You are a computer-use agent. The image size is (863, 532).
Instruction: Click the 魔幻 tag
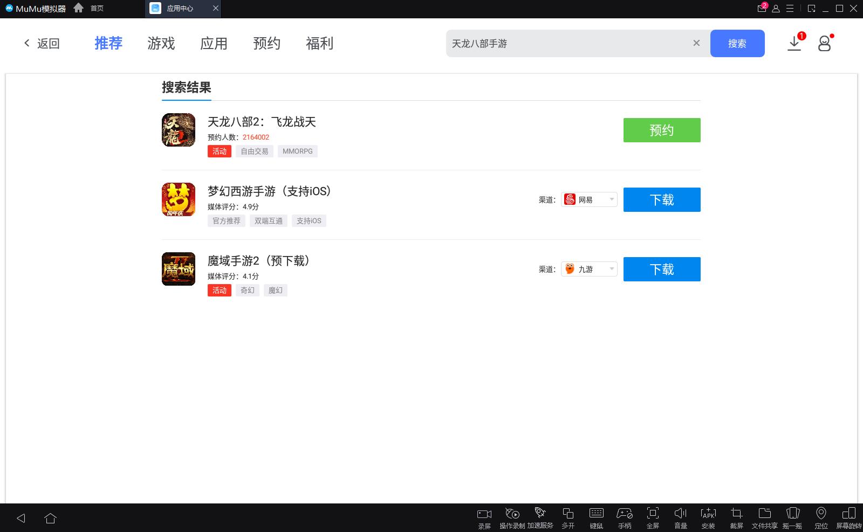[x=276, y=291]
